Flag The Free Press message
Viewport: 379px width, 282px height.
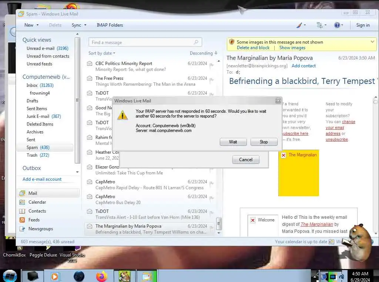(x=211, y=80)
